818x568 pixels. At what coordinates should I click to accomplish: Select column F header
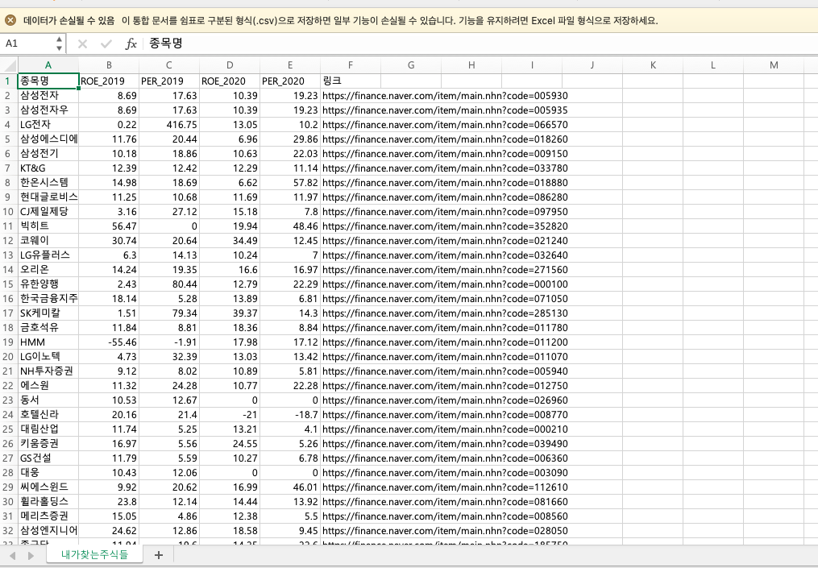coord(351,65)
